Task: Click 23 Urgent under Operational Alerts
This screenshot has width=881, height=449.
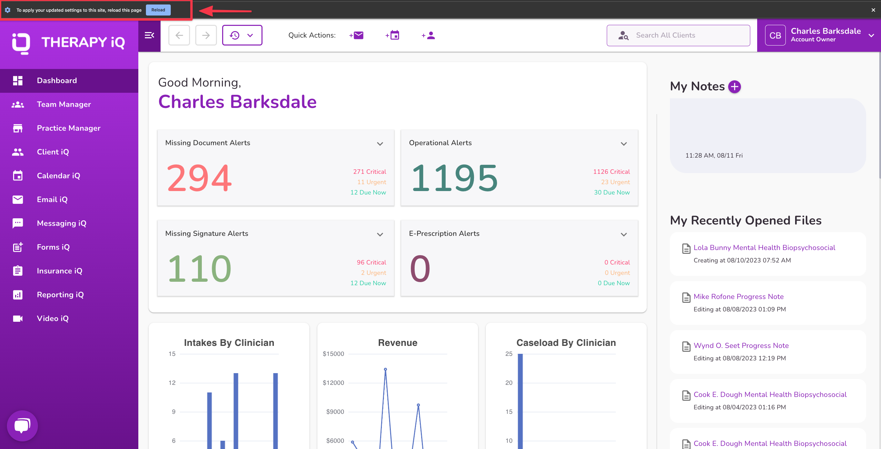Action: 615,182
